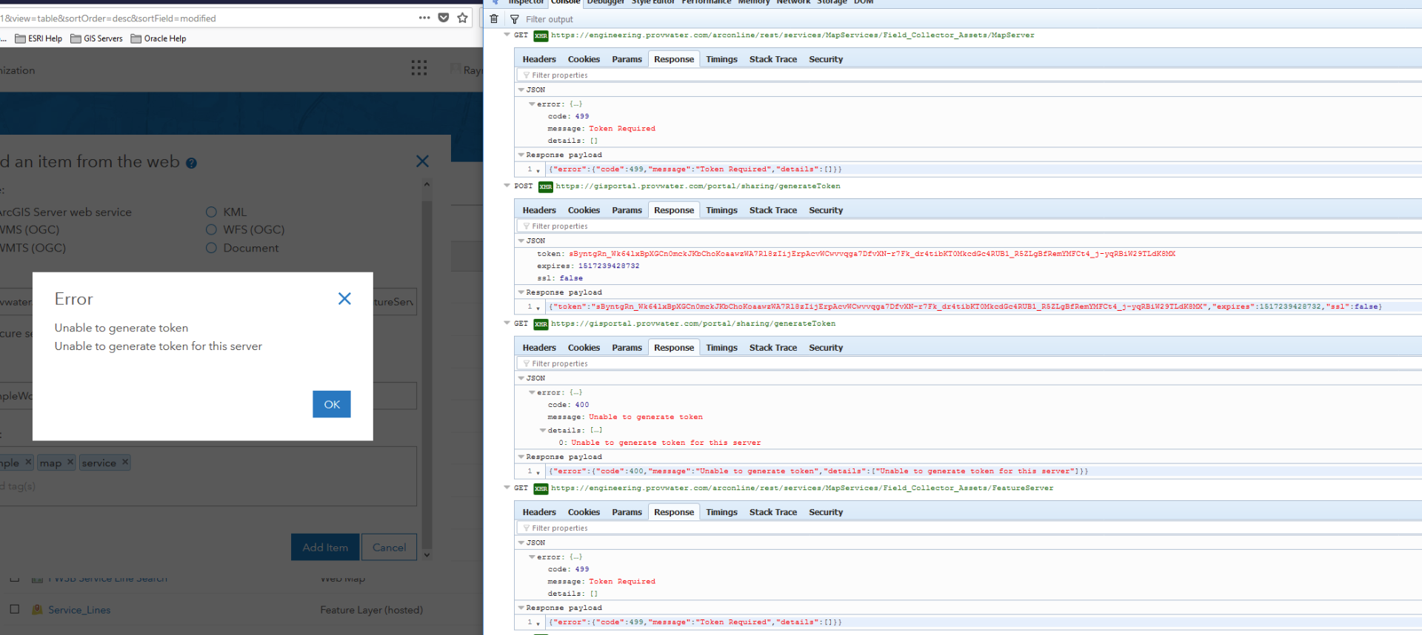Open Cookies tab of POST generateToken request
Screen dimensions: 1422x635
point(584,210)
